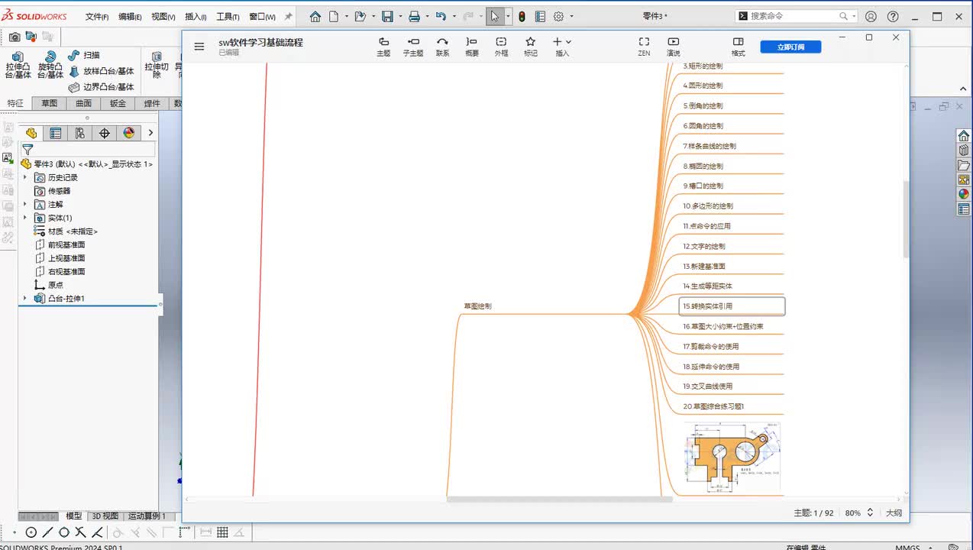973x550 pixels.
Task: Click the Lofted Boss/Base (放样凸台/基体) tool
Action: (101, 71)
